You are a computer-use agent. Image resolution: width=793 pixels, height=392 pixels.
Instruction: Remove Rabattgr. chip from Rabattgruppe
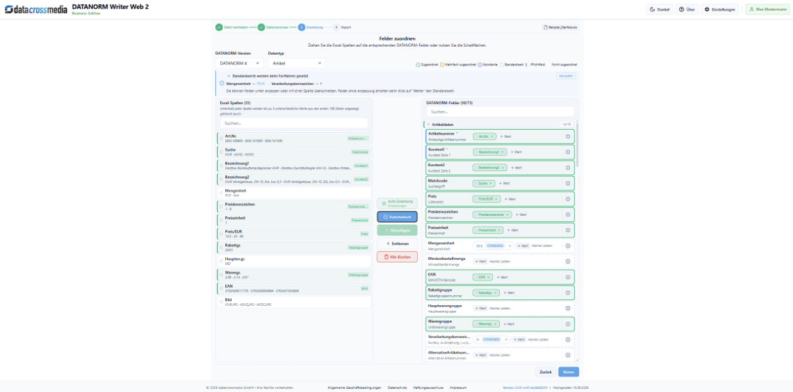(495, 293)
